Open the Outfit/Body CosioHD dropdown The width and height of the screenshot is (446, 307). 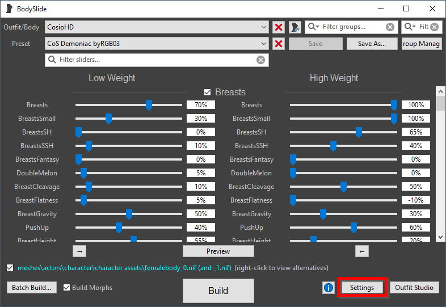point(157,27)
